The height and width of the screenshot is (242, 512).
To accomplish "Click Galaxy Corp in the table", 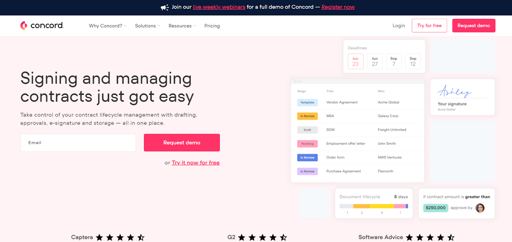I will point(388,116).
